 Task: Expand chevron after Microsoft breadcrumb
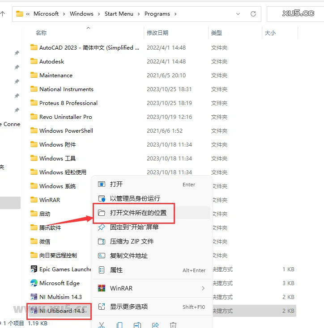(64, 14)
